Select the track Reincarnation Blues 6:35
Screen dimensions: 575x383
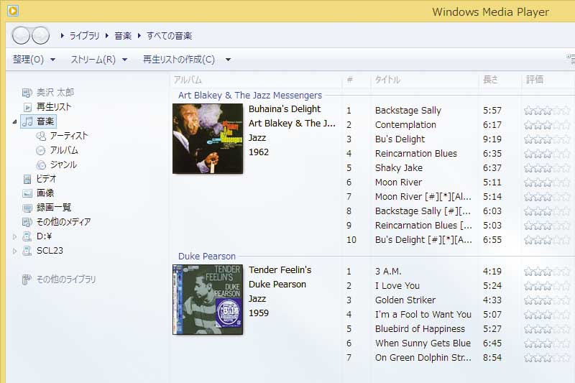[416, 153]
